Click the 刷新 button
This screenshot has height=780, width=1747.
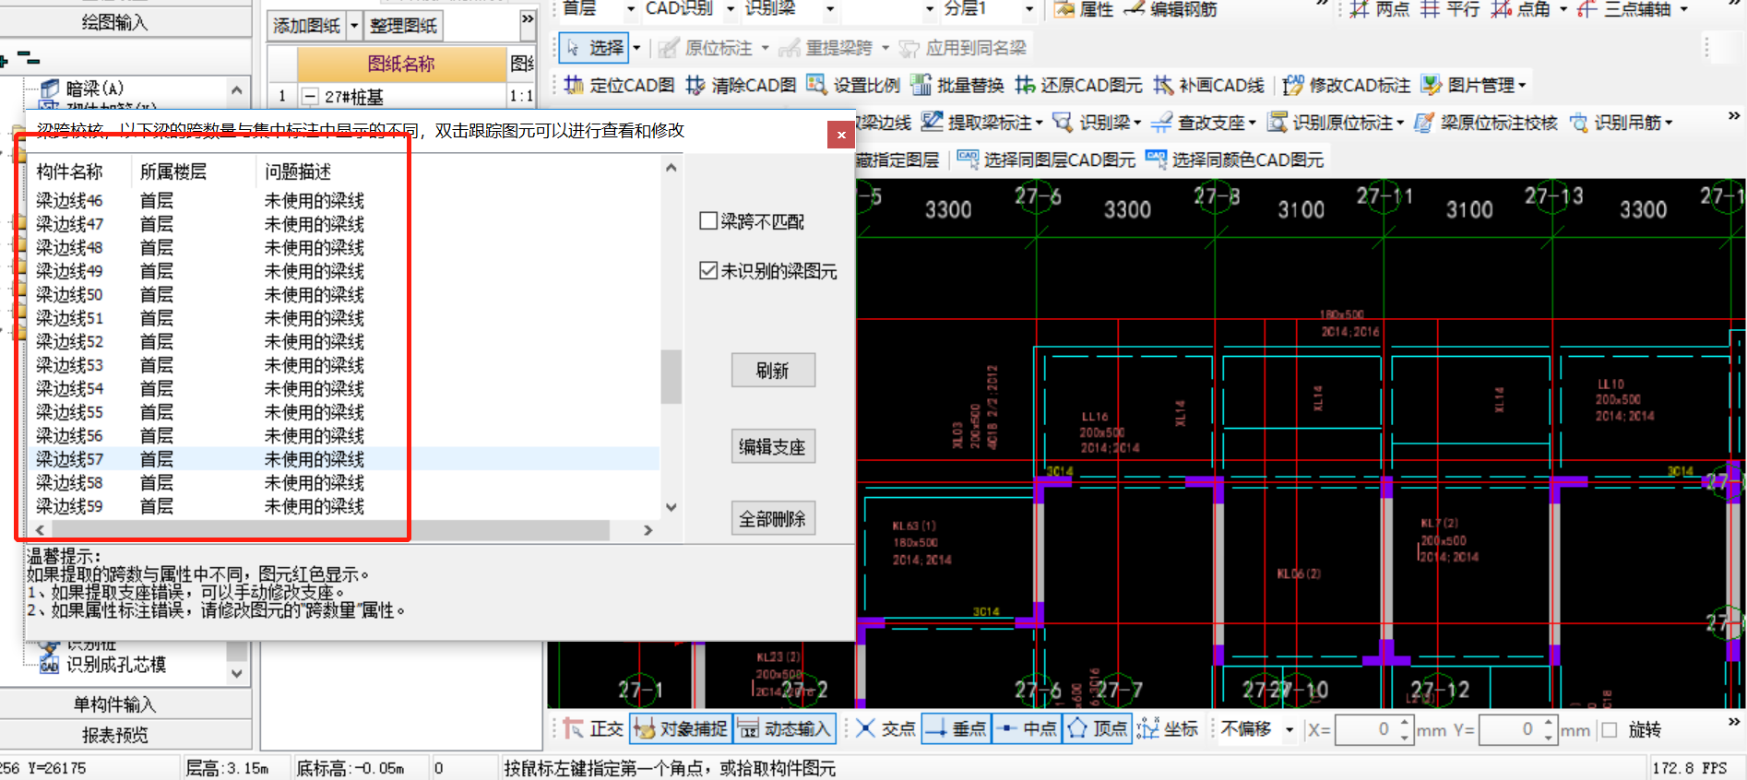tap(773, 371)
